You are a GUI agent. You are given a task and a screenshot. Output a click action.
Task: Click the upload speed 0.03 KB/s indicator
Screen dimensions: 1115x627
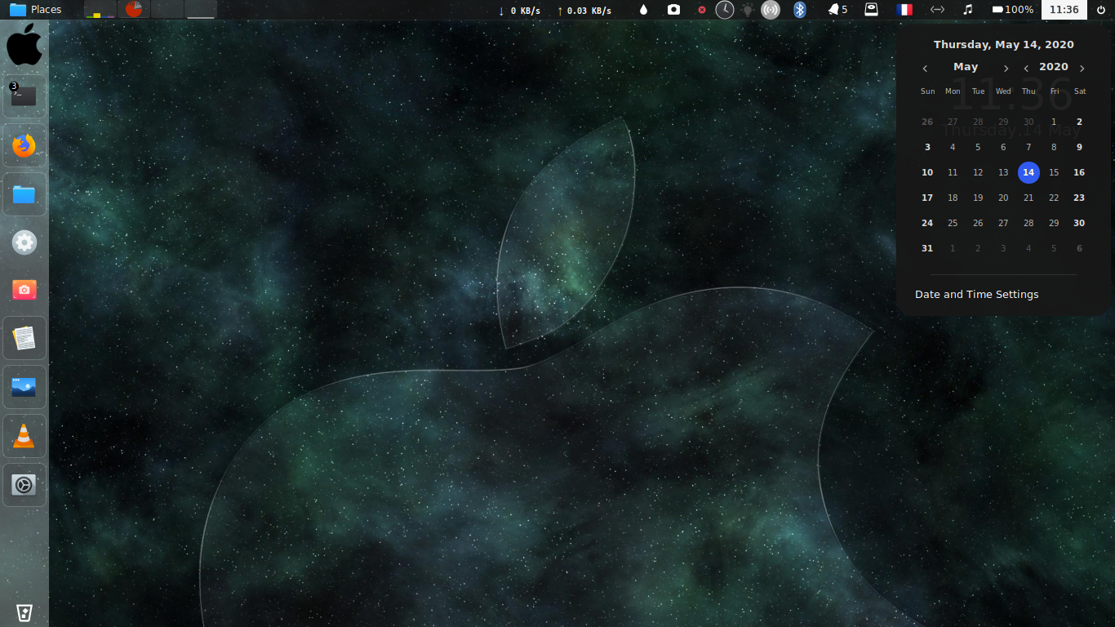[x=584, y=11]
